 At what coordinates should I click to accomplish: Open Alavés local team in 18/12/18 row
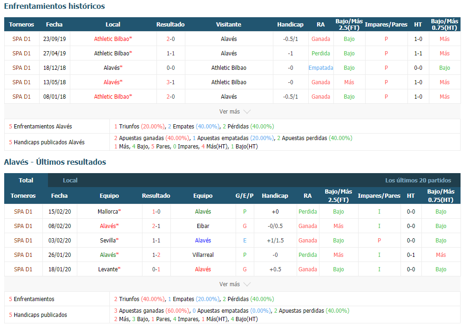113,68
